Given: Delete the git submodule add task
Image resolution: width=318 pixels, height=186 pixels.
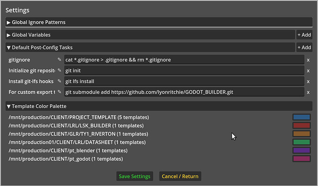Looking at the screenshot, I should [308, 92].
